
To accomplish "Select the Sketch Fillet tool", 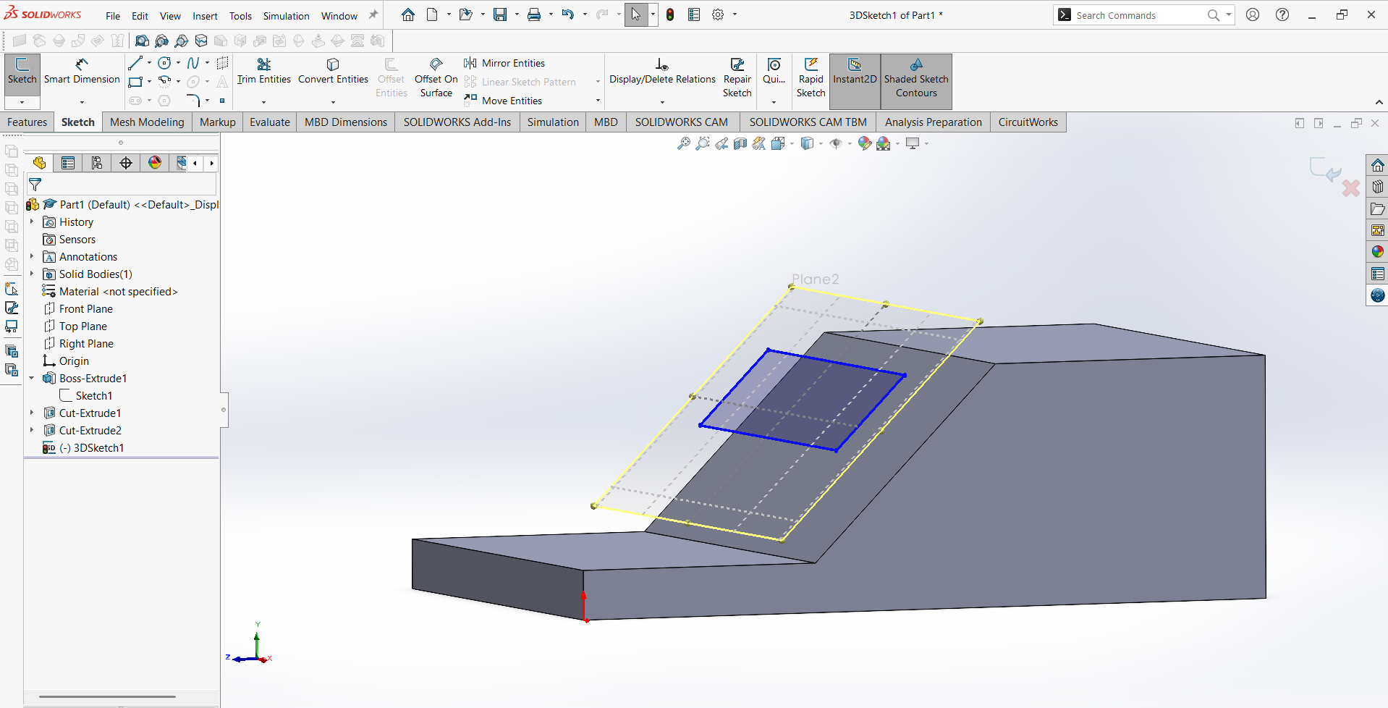I will [192, 100].
